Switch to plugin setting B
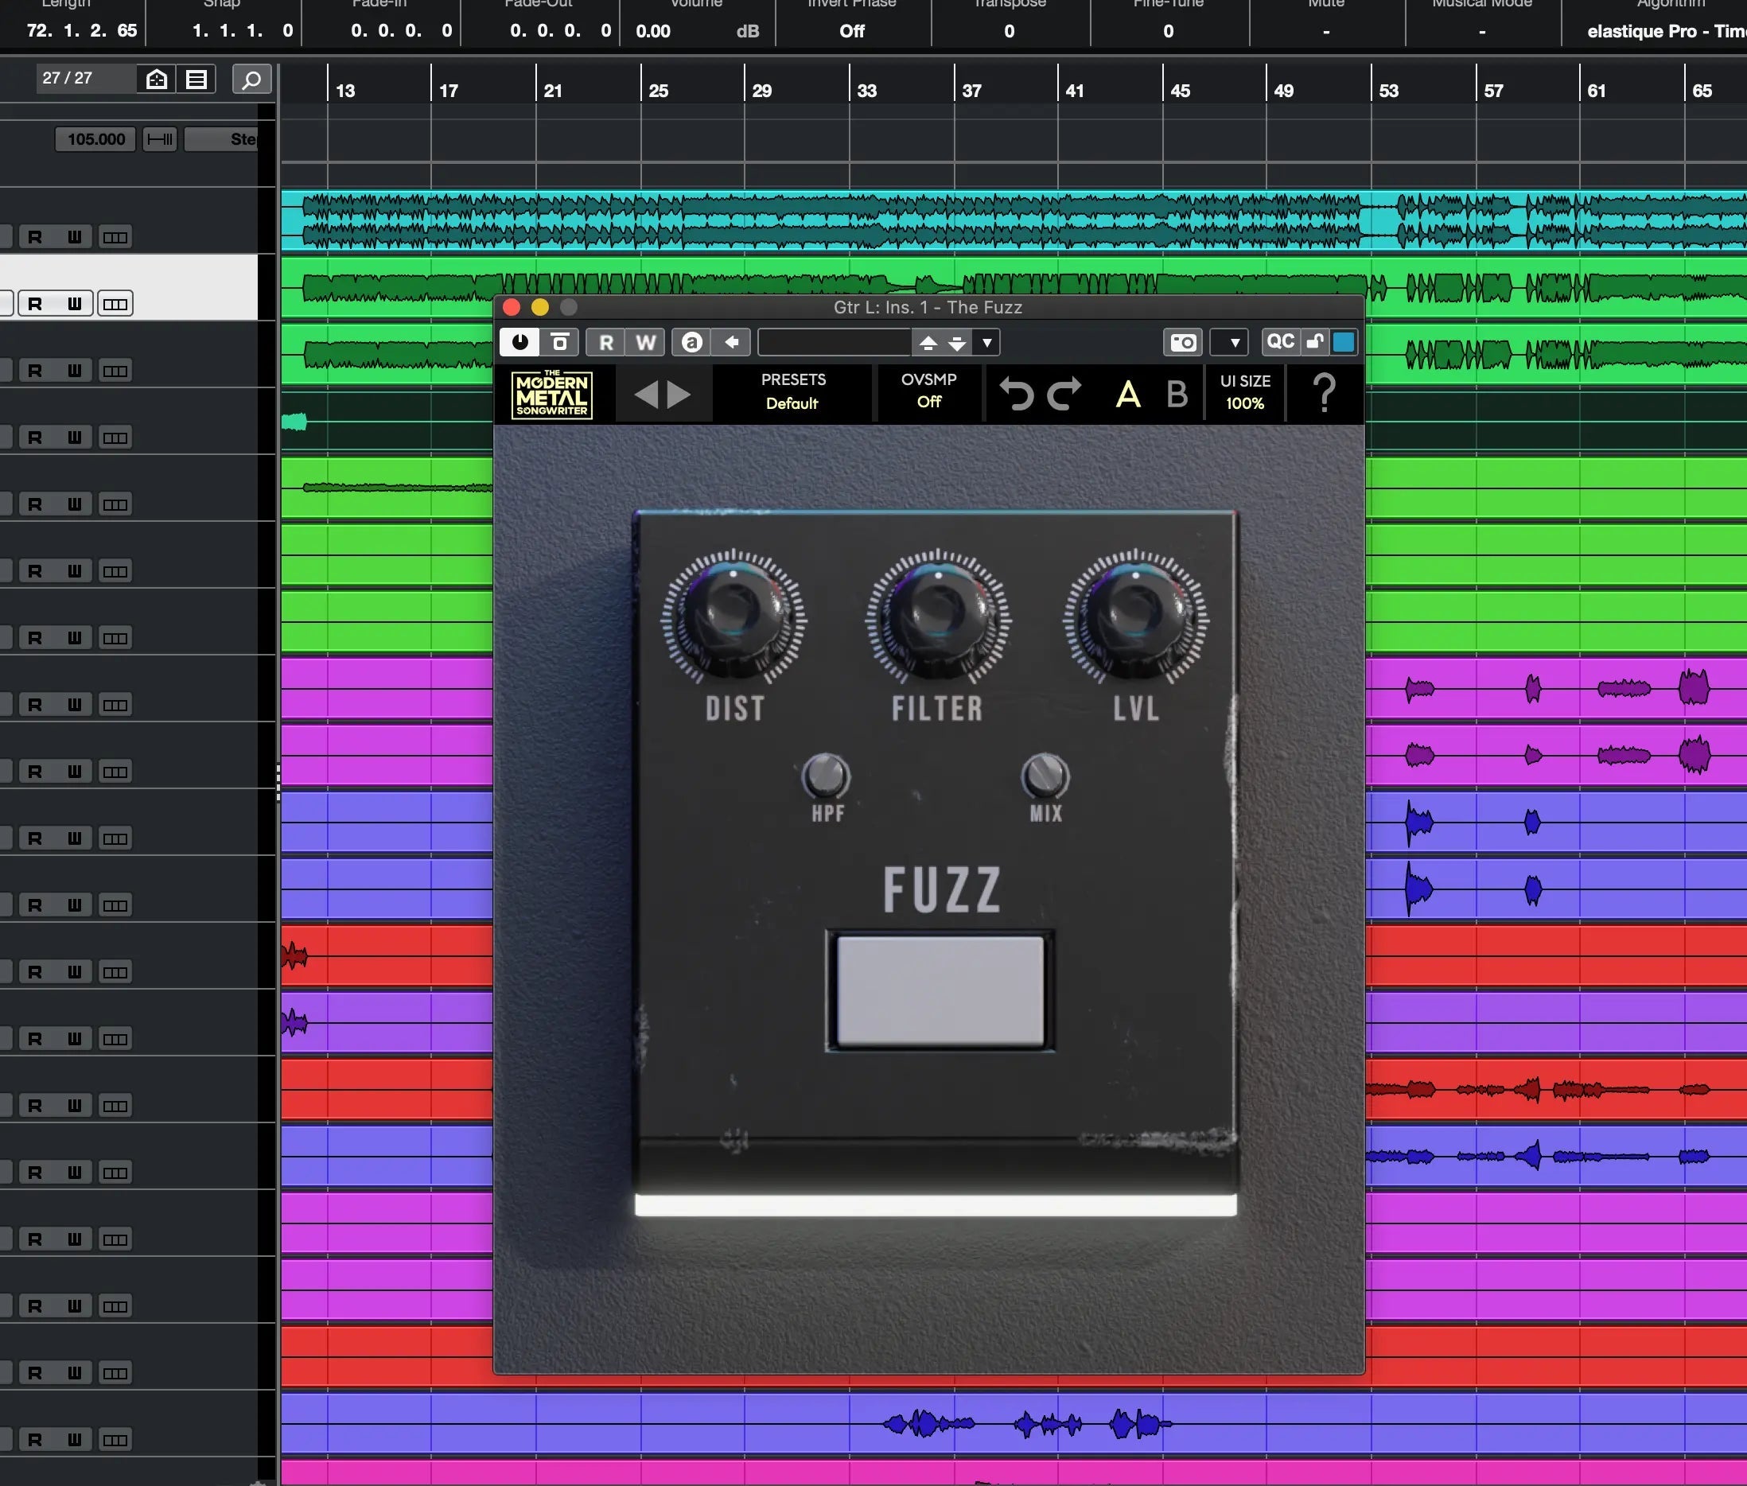1747x1486 pixels. click(1177, 394)
